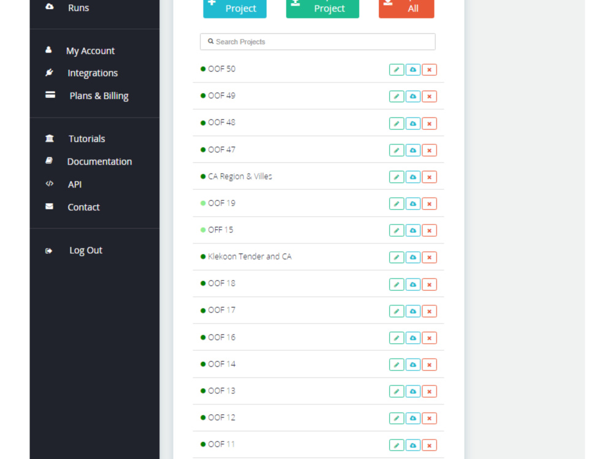Open the Integrations page
Screen dimensions: 613x459
tap(93, 73)
